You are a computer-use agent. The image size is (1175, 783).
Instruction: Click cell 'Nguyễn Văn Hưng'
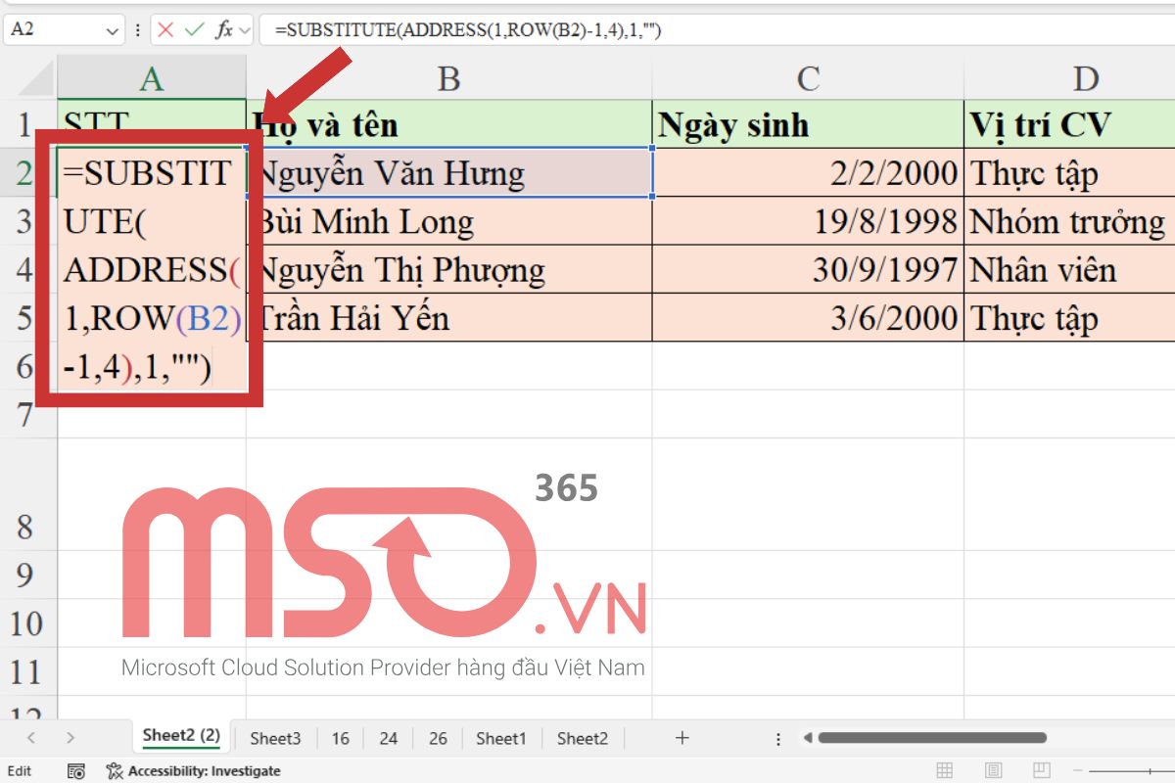coord(449,173)
